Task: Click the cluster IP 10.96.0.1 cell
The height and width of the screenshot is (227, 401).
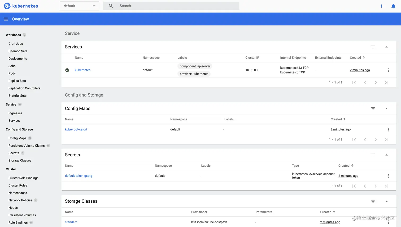Action: coord(252,70)
